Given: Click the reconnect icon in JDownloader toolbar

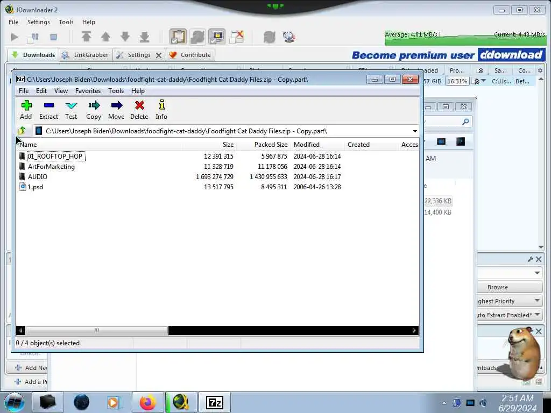Looking at the screenshot, I should coord(269,37).
